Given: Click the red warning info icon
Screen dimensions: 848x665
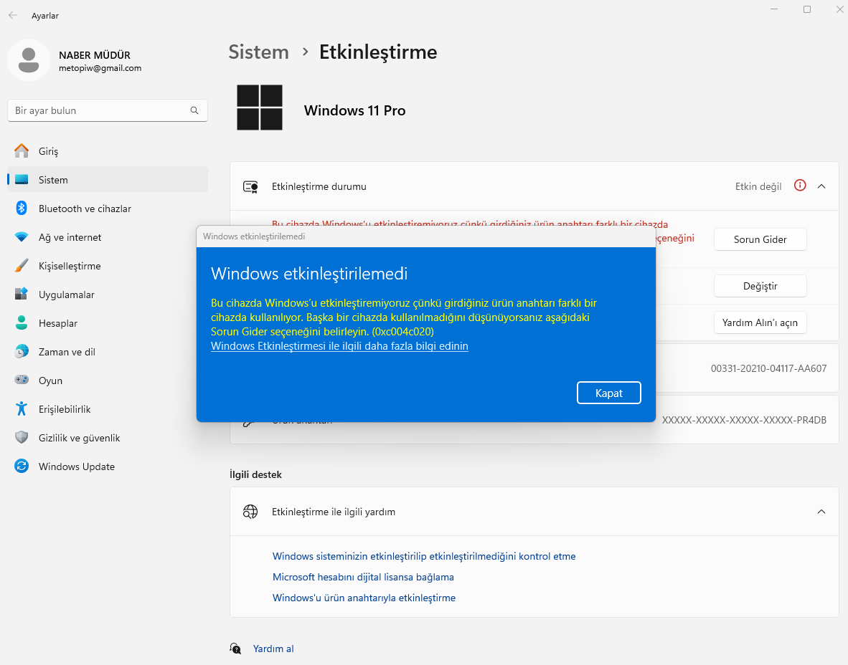Looking at the screenshot, I should pos(800,186).
